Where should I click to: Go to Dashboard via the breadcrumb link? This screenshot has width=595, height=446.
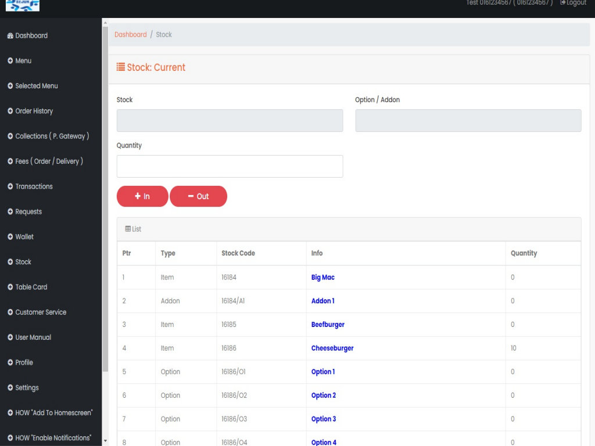coord(130,35)
